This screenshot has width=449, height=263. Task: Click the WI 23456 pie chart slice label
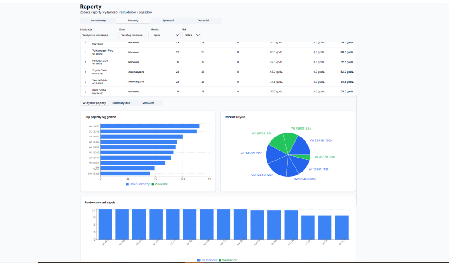tap(321, 140)
